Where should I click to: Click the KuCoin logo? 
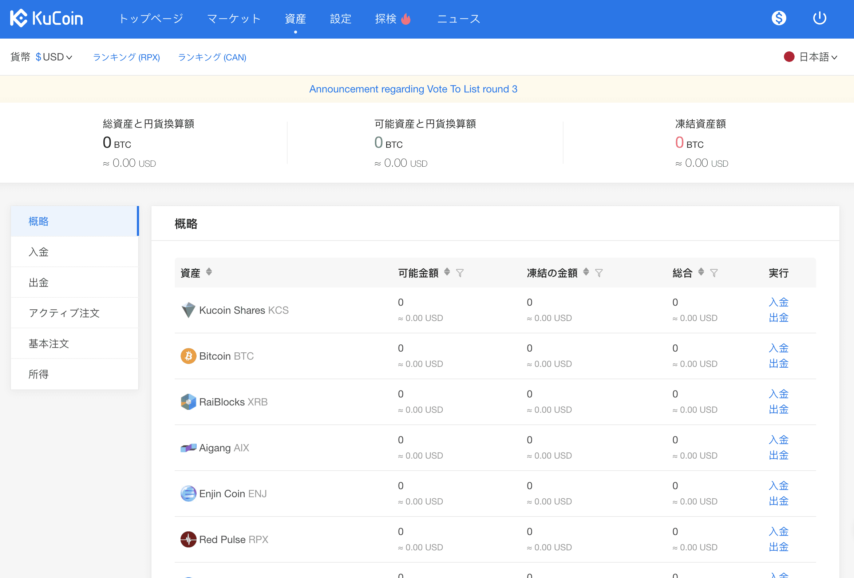point(47,18)
